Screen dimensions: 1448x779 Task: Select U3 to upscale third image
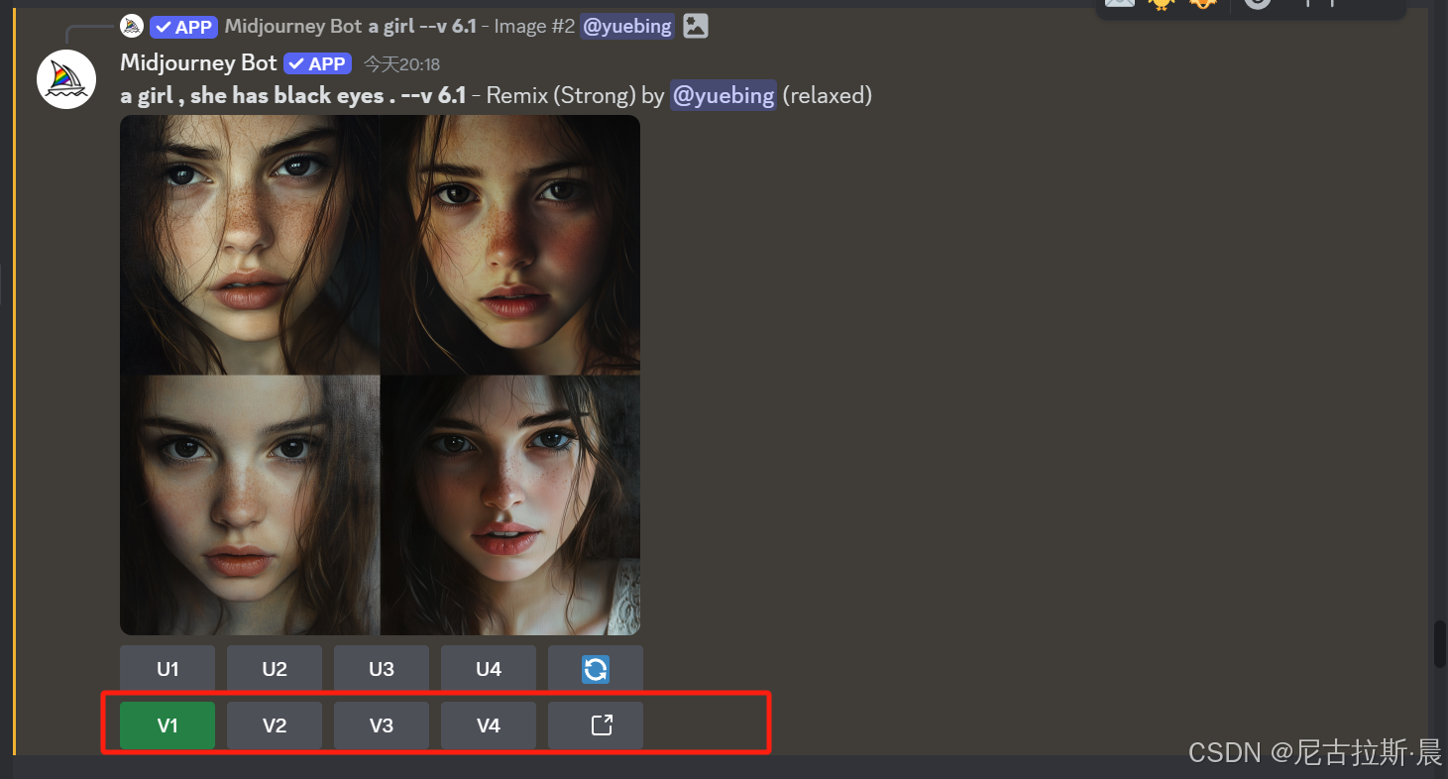(x=382, y=669)
